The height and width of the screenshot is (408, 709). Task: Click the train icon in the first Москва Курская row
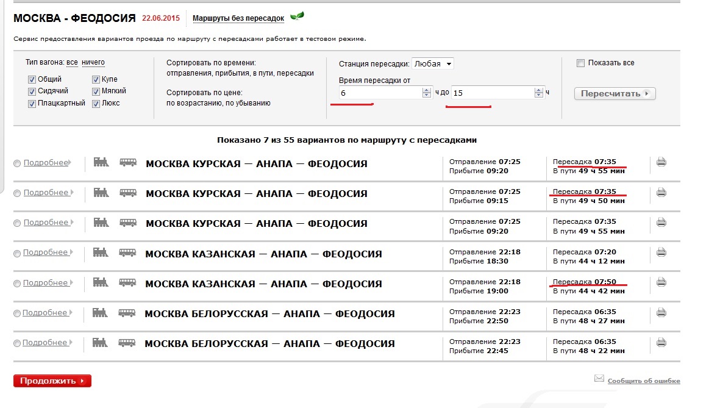coord(101,162)
